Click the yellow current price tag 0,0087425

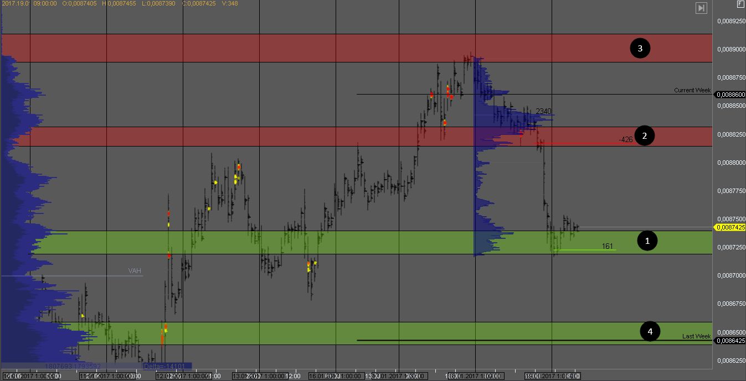(x=730, y=227)
